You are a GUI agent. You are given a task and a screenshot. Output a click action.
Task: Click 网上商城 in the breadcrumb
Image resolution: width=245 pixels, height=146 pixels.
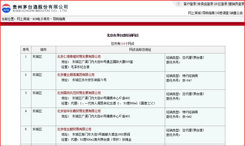click(23, 19)
